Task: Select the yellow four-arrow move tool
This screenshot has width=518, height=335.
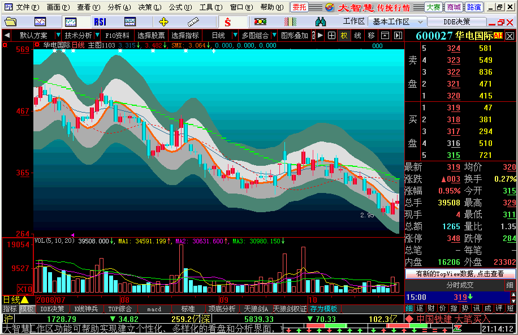Action: (x=163, y=22)
